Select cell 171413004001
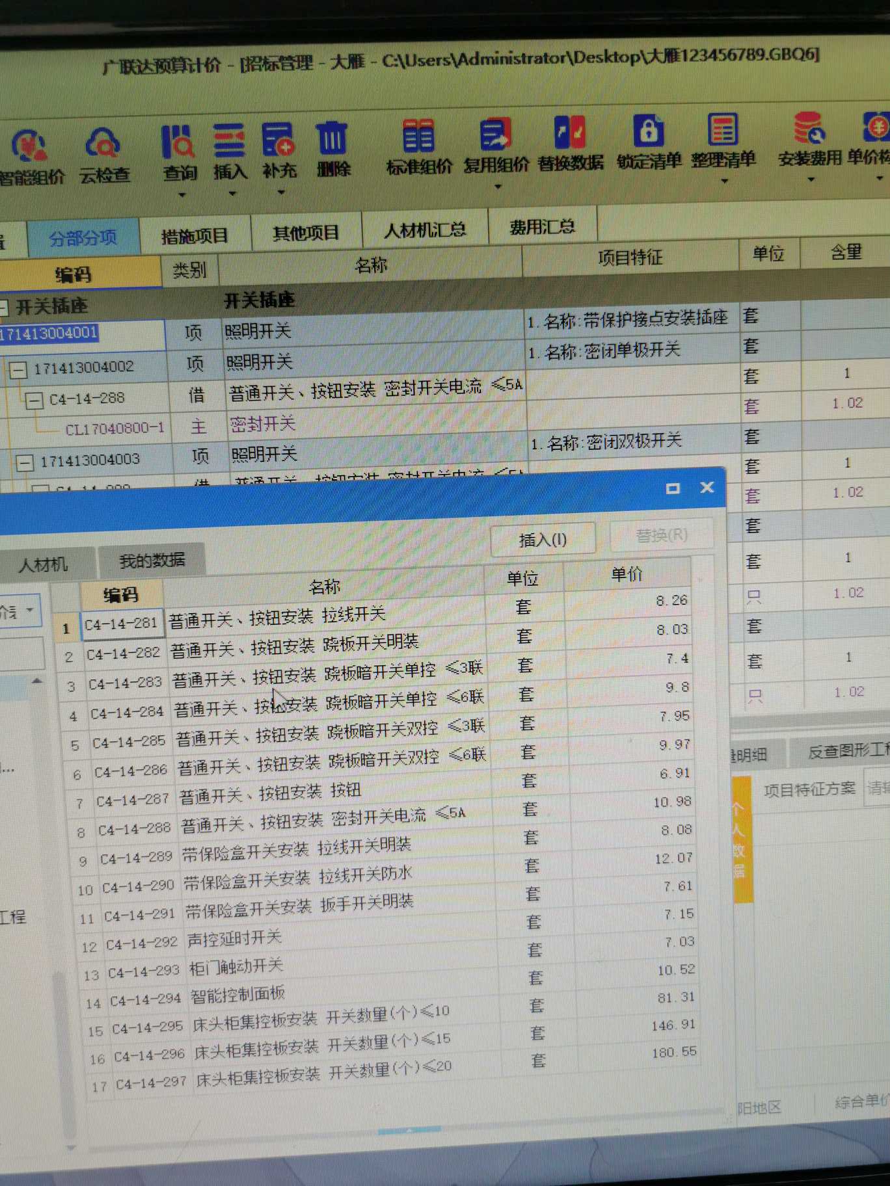The width and height of the screenshot is (890, 1186). coord(81,335)
